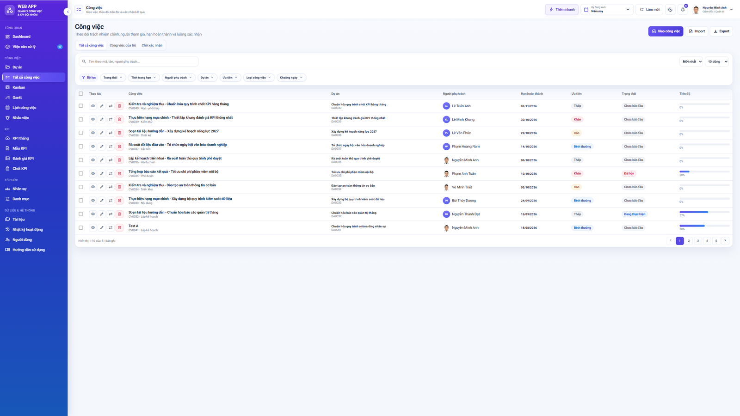Delete task CV0037 with trash icon
740x416 pixels.
(x=119, y=147)
